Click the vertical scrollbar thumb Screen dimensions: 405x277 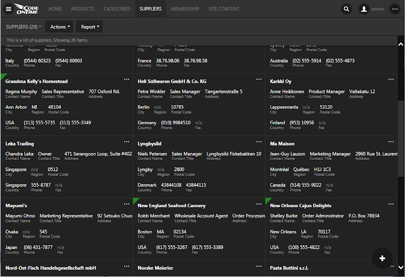click(x=401, y=138)
